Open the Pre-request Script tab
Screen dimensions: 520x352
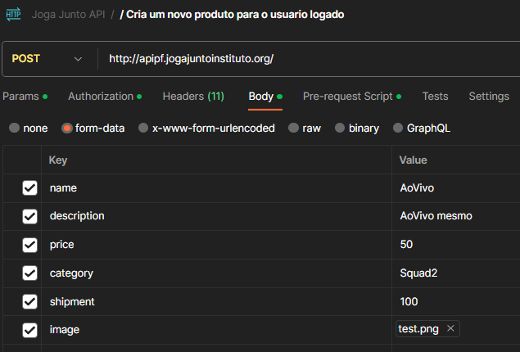(352, 97)
